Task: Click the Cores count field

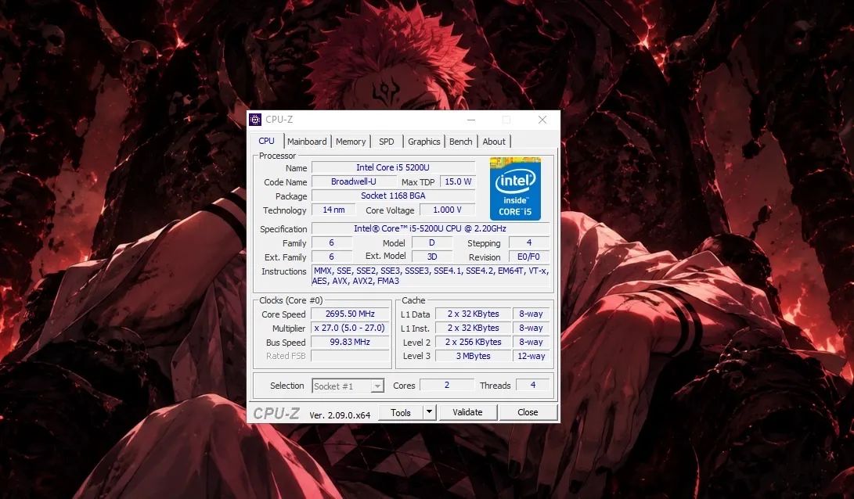Action: (x=447, y=386)
